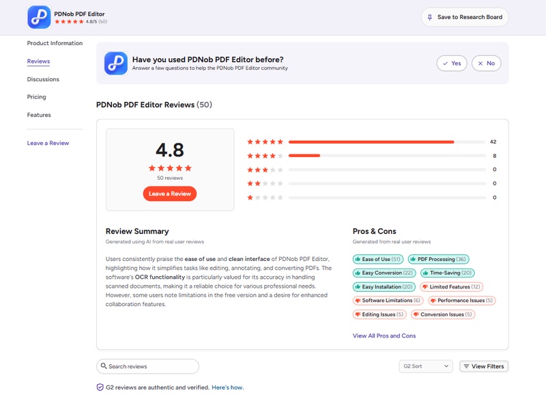
Task: Click the Review Summary heading
Action: (137, 232)
